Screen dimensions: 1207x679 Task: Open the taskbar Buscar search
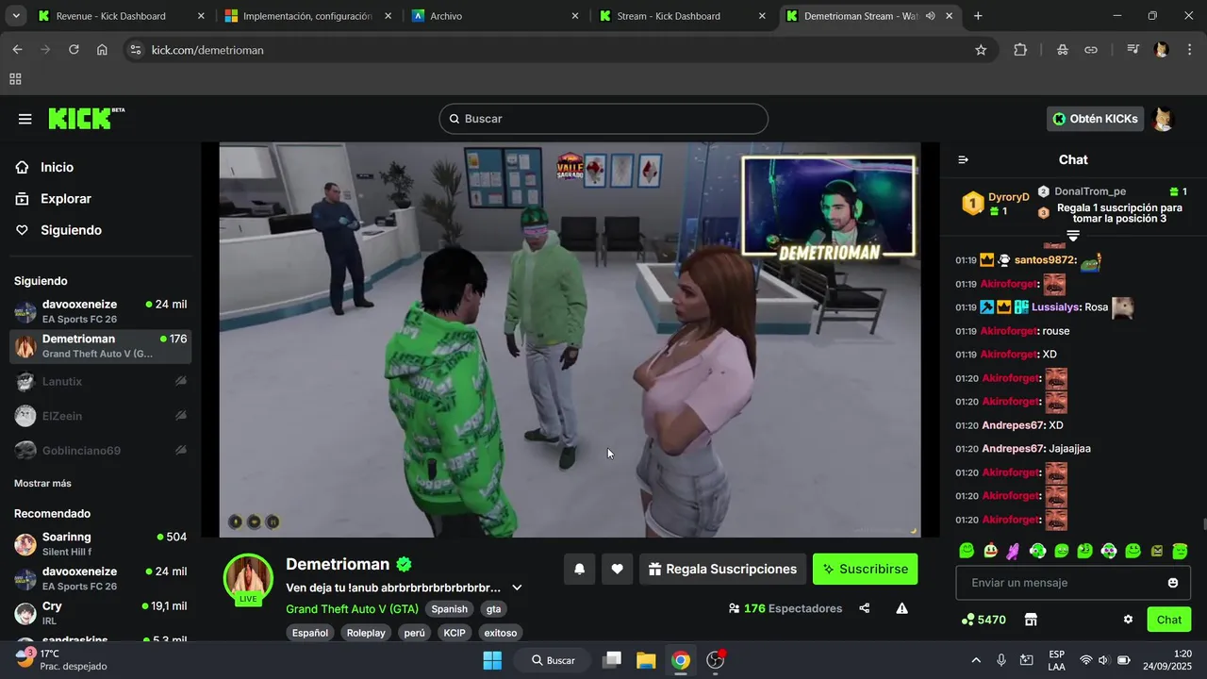[554, 660]
